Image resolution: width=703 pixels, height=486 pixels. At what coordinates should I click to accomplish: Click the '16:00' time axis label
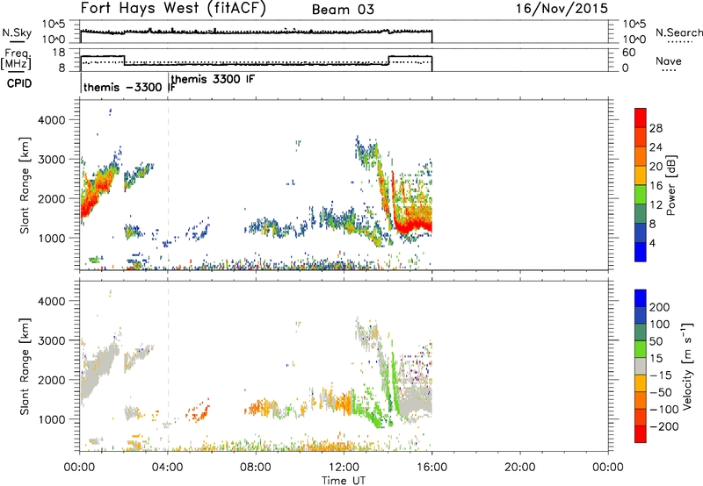[431, 468]
